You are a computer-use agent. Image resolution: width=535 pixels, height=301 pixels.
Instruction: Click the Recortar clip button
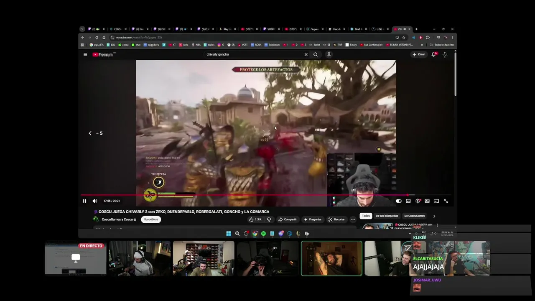point(337,219)
